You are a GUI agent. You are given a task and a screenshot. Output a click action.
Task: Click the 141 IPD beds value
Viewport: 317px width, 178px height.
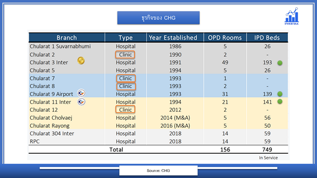267,102
